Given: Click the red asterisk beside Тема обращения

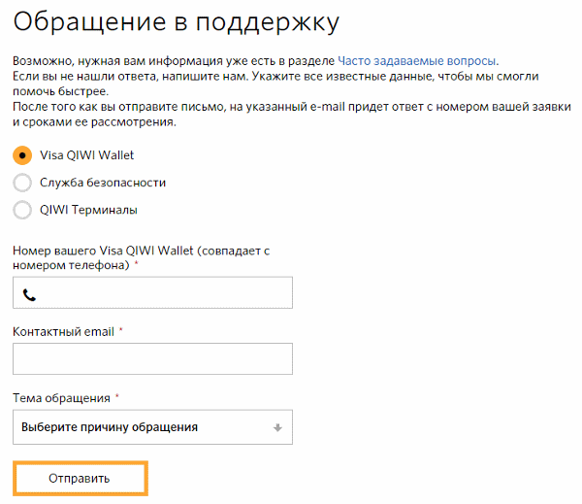Looking at the screenshot, I should click(117, 397).
